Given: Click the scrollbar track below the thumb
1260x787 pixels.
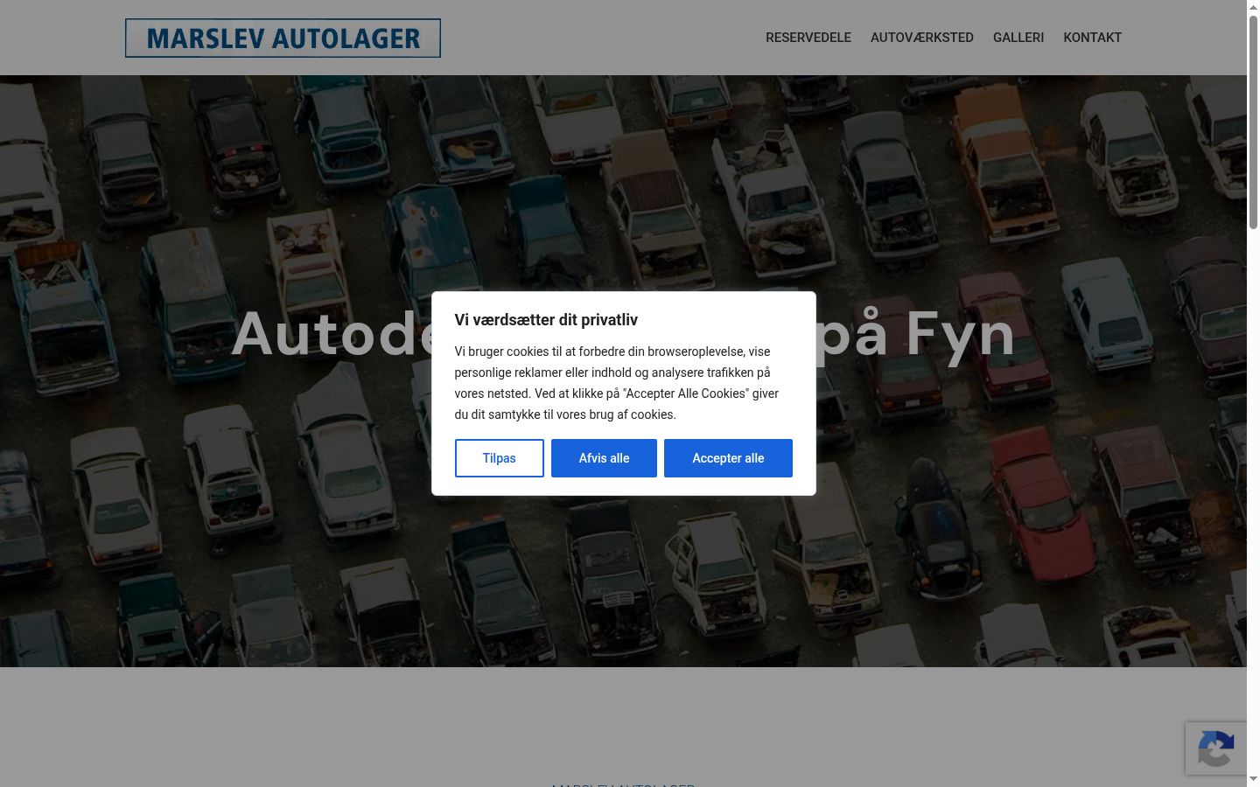Looking at the screenshot, I should click(x=1253, y=498).
